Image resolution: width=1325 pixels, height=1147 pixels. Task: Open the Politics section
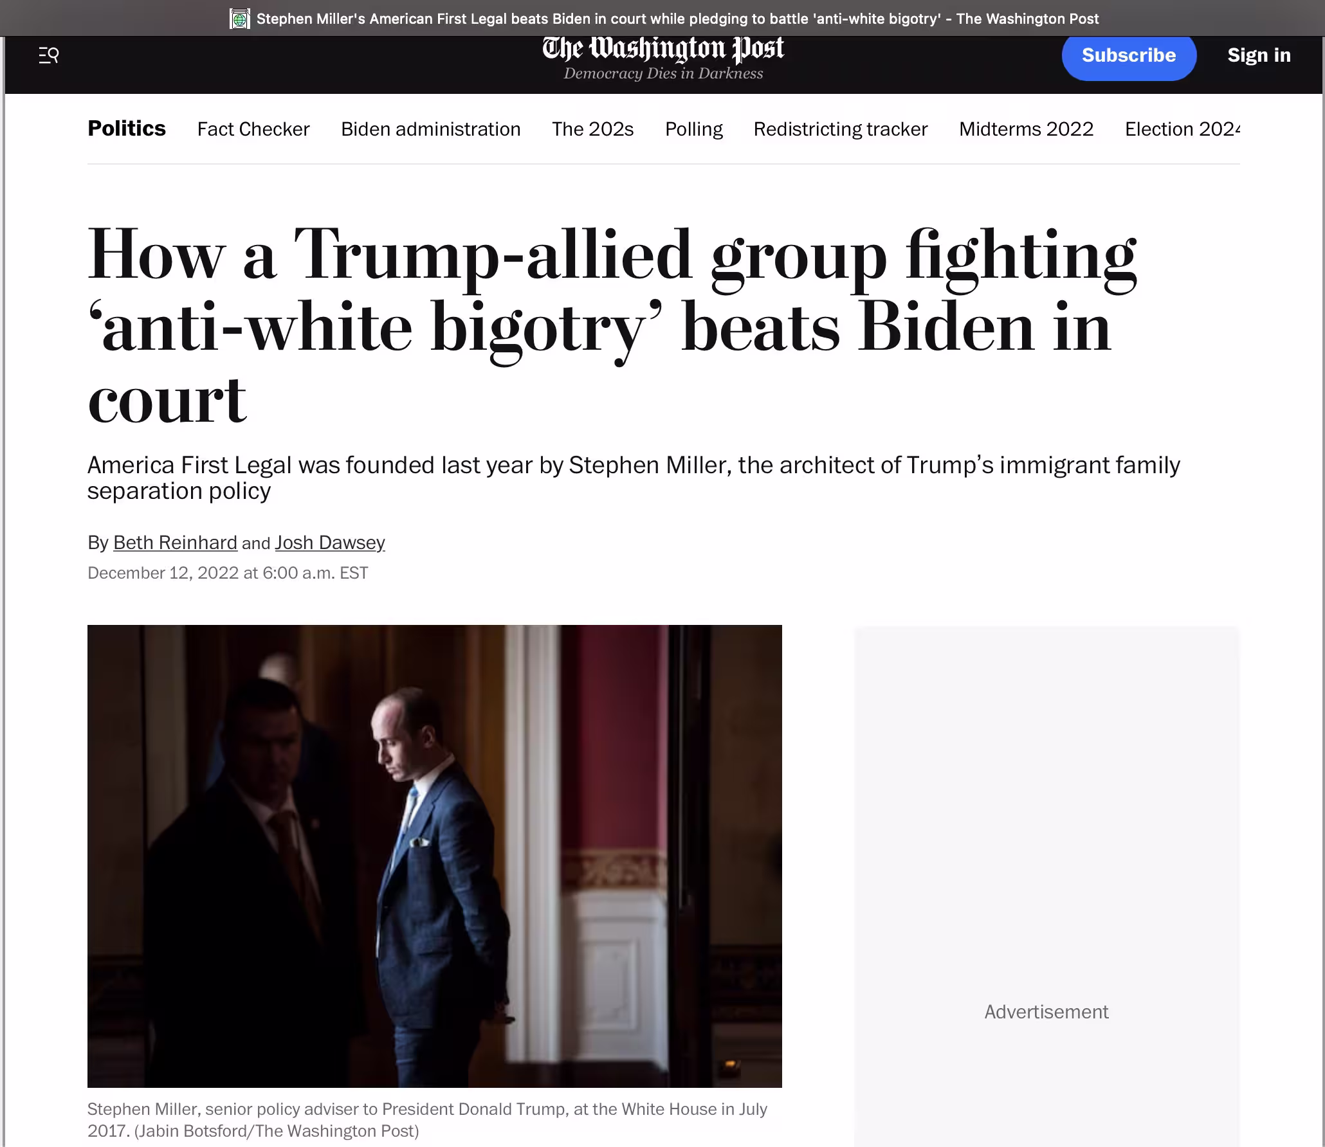(x=127, y=129)
